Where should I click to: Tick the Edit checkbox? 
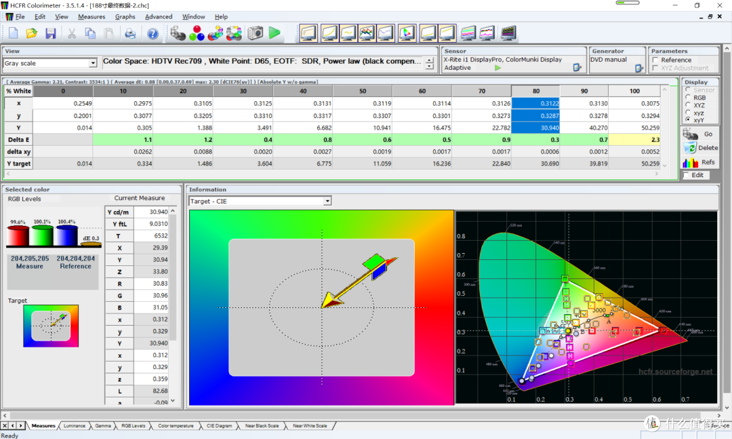[686, 175]
